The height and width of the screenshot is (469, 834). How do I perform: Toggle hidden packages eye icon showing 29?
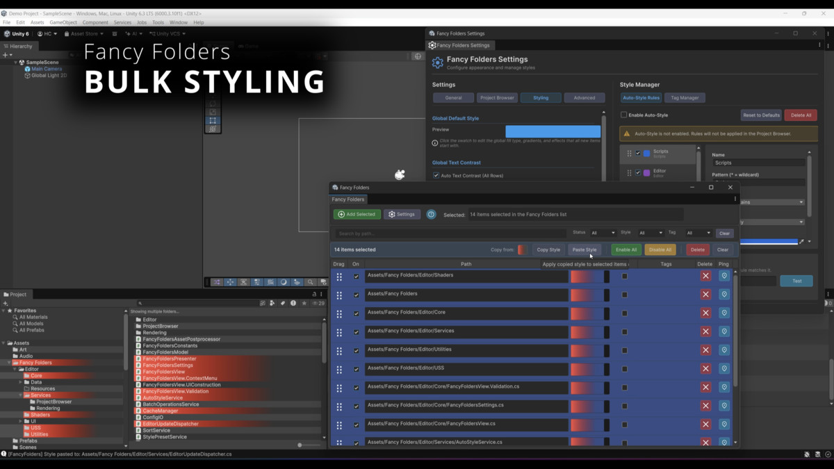[318, 304]
